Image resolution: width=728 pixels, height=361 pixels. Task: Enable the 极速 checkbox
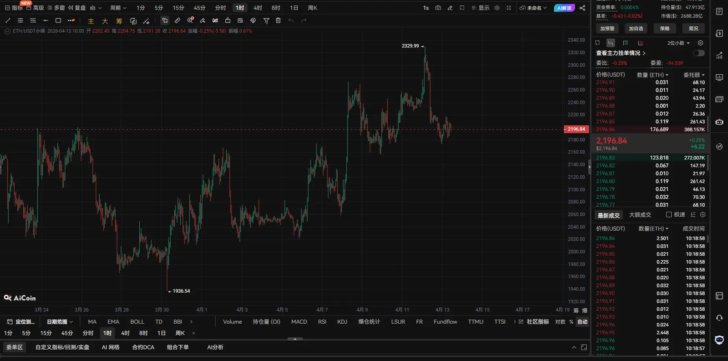coord(669,214)
